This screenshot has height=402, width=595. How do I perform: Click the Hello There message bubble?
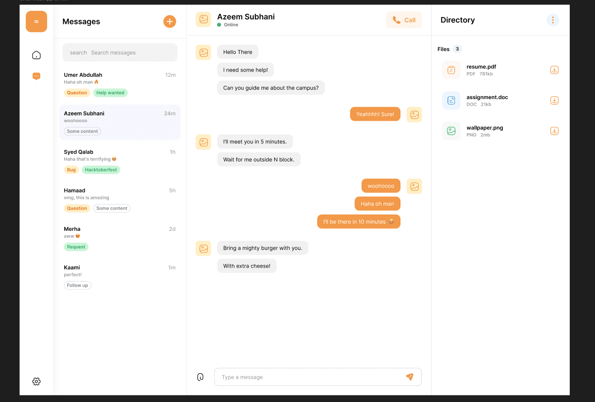point(237,52)
